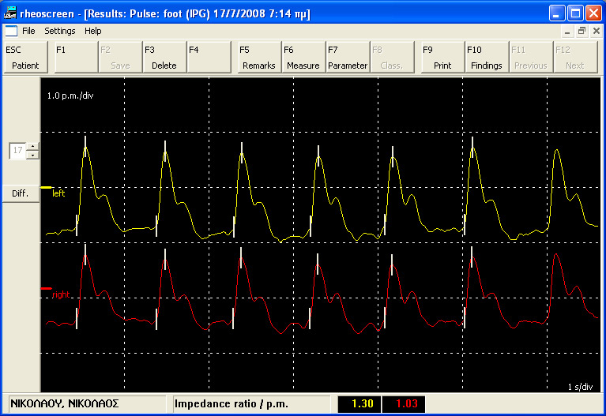This screenshot has height=416, width=606.
Task: Open the File menu
Action: click(28, 31)
